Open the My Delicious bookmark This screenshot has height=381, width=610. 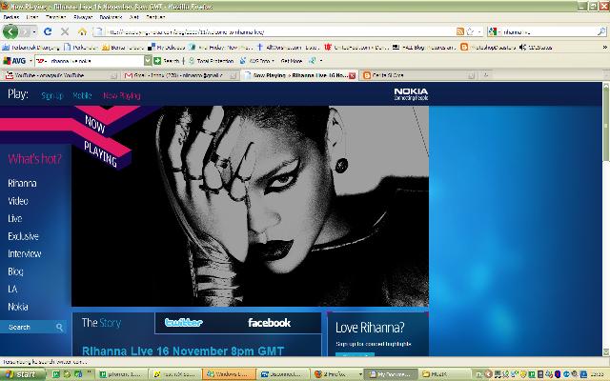pos(166,47)
